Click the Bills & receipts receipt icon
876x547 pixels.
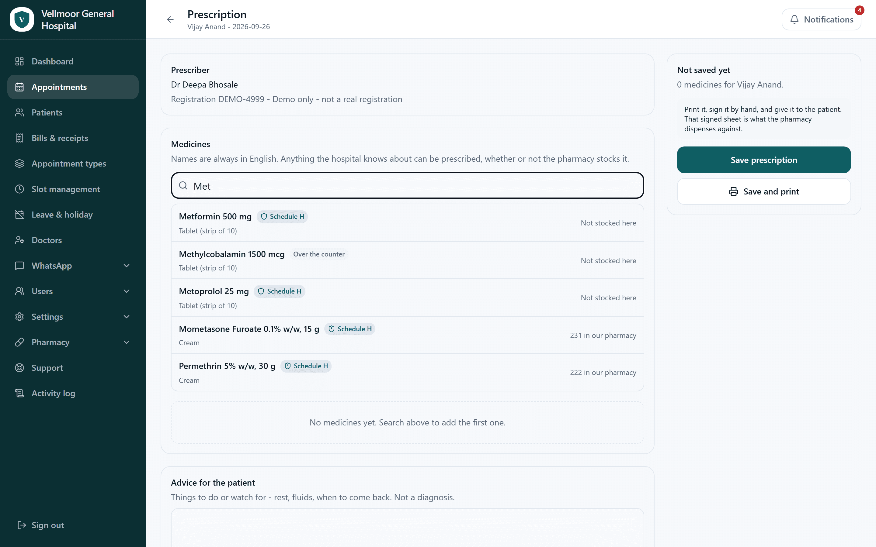tap(19, 138)
